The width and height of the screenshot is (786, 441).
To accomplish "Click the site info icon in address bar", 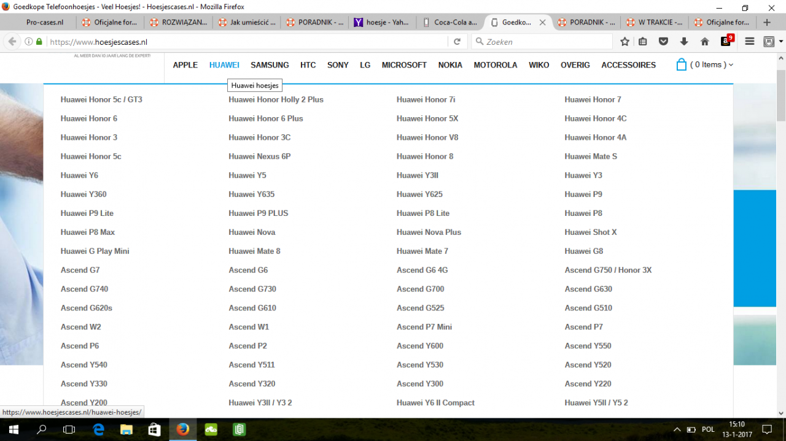I will point(29,42).
